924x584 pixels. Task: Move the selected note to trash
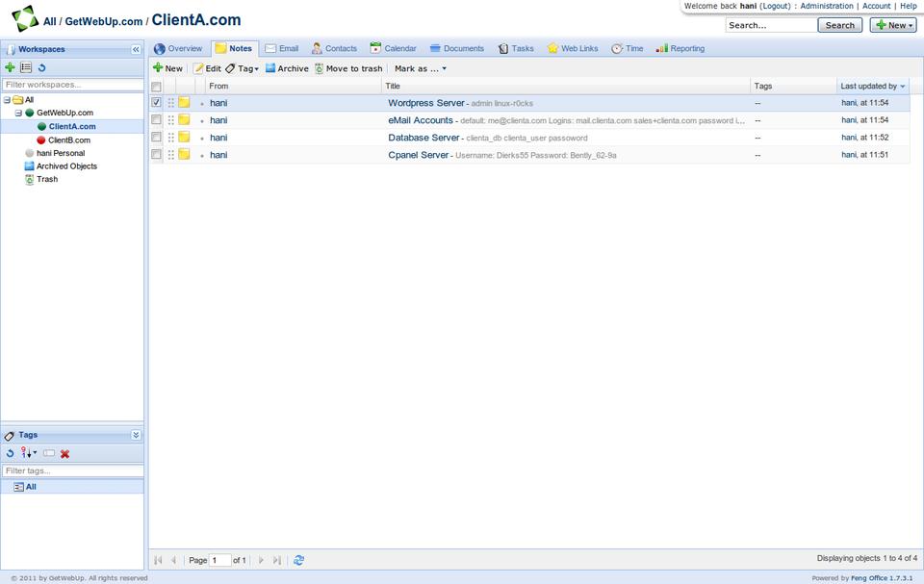(347, 68)
